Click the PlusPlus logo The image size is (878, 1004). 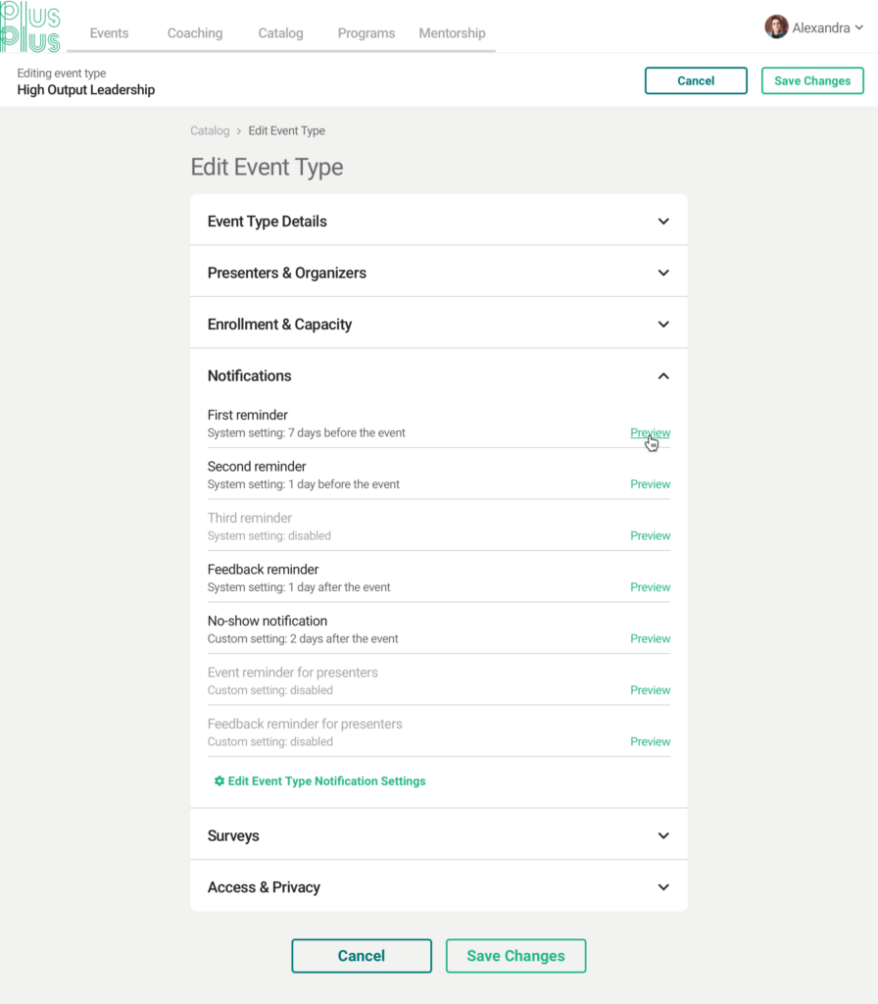30,26
